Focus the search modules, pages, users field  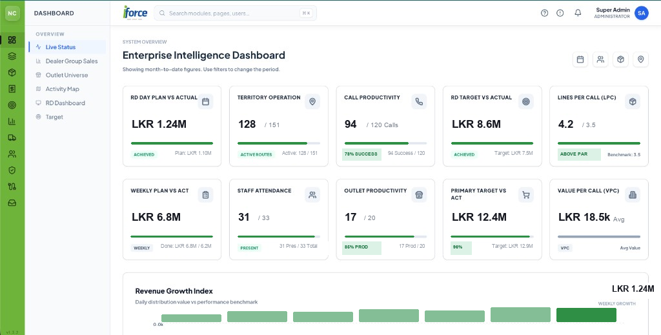coord(235,13)
